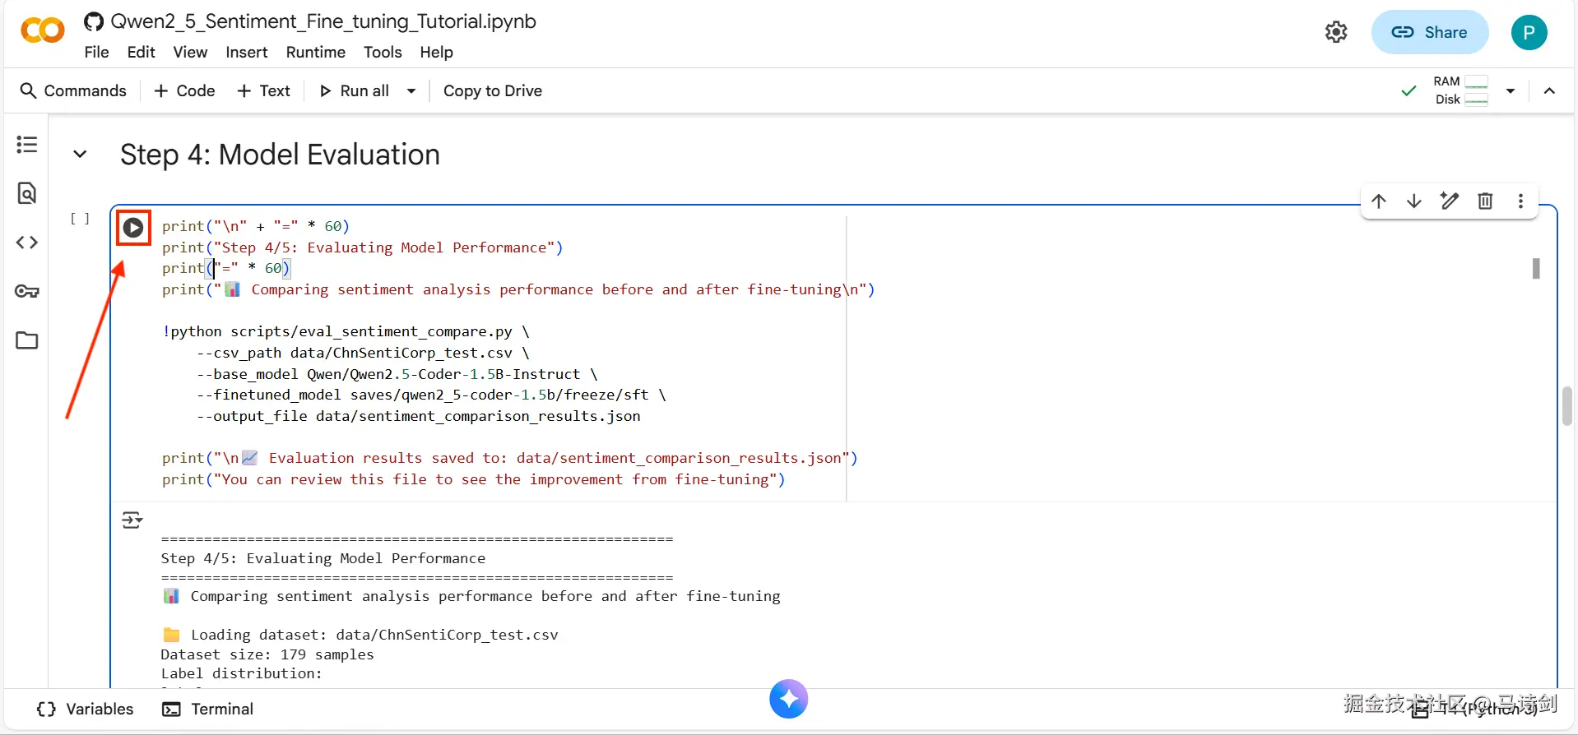Open the Runtime menu
This screenshot has height=735, width=1578.
point(315,52)
